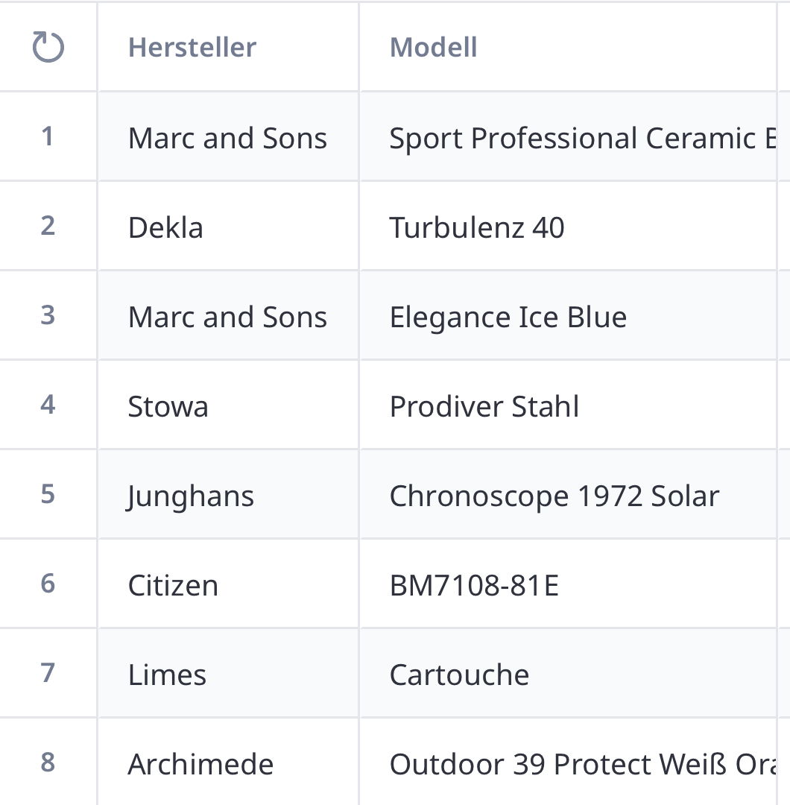
Task: Click the BM7108-81E model cell
Action: click(474, 585)
